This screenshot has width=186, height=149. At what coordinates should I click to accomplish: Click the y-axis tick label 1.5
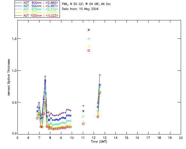[14, 39]
